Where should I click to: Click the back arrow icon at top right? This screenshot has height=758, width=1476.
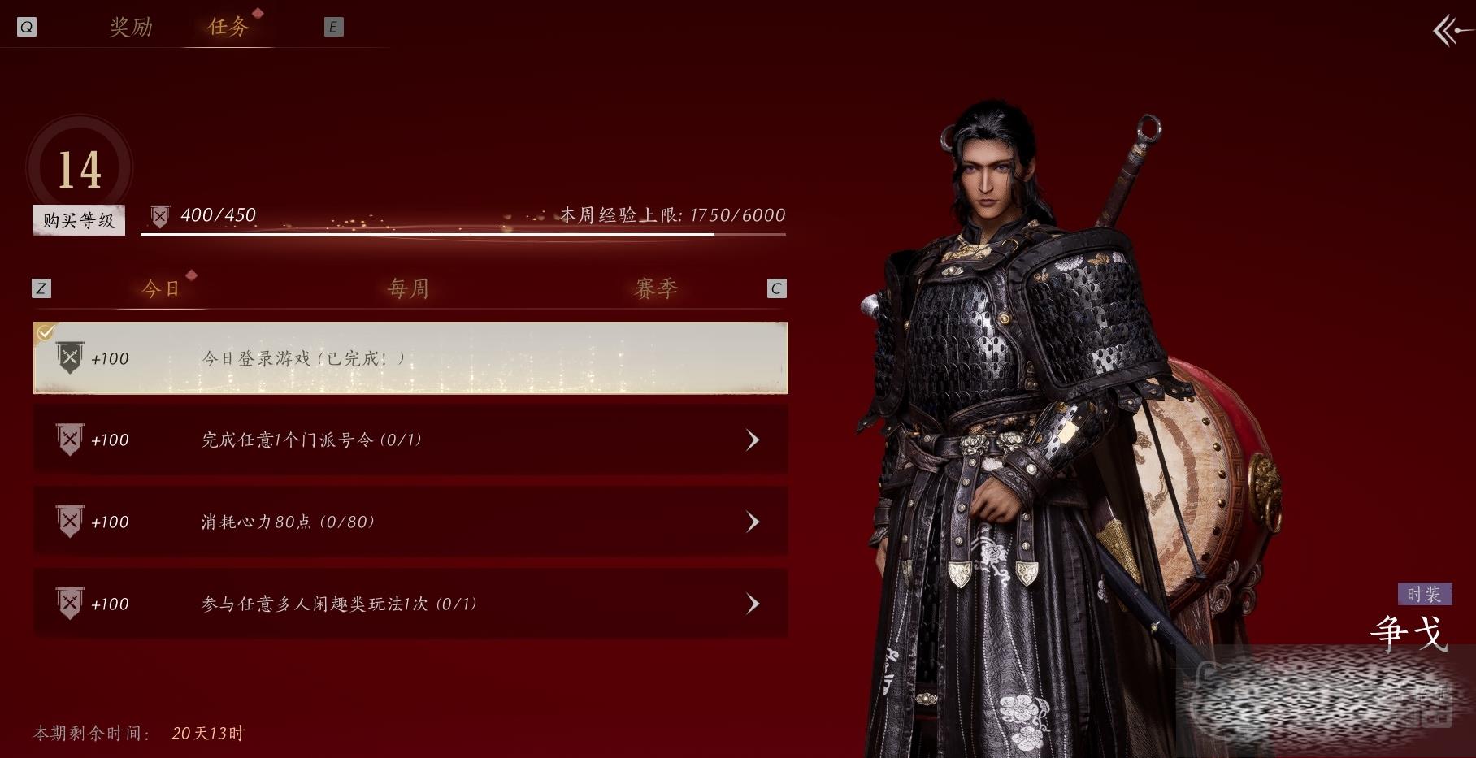point(1452,32)
